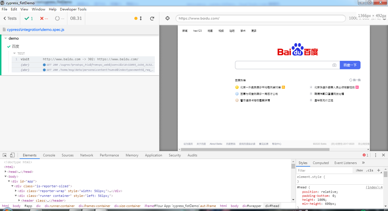Screen dimensions: 388x211
Task: Reload the Cypress tests
Action: click(x=152, y=18)
